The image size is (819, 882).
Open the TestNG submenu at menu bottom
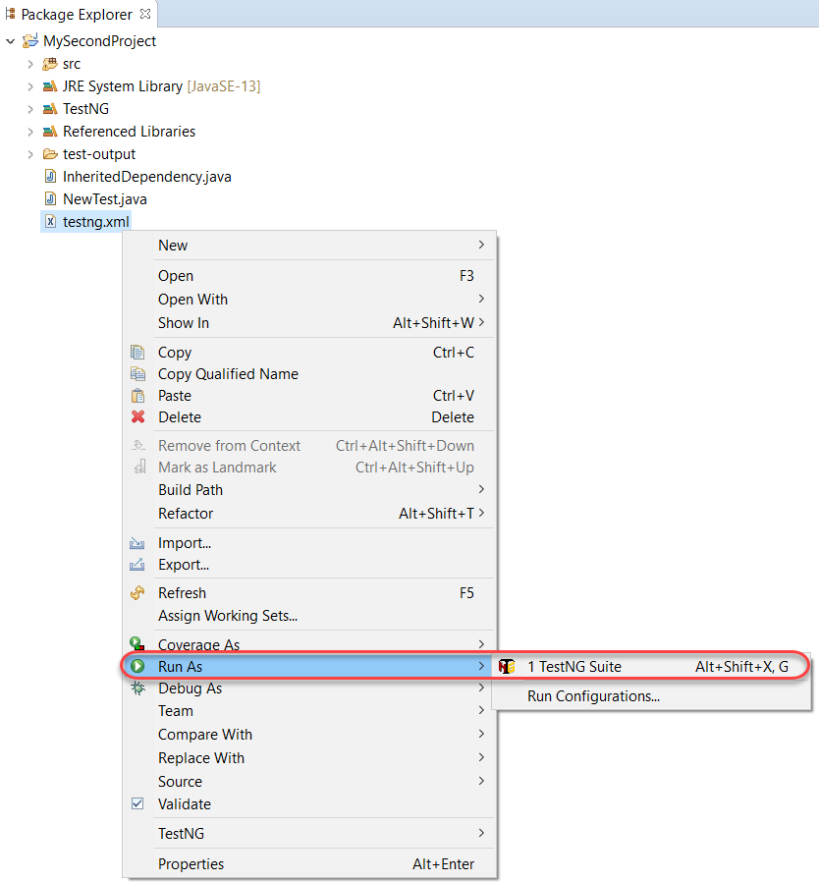click(x=308, y=834)
